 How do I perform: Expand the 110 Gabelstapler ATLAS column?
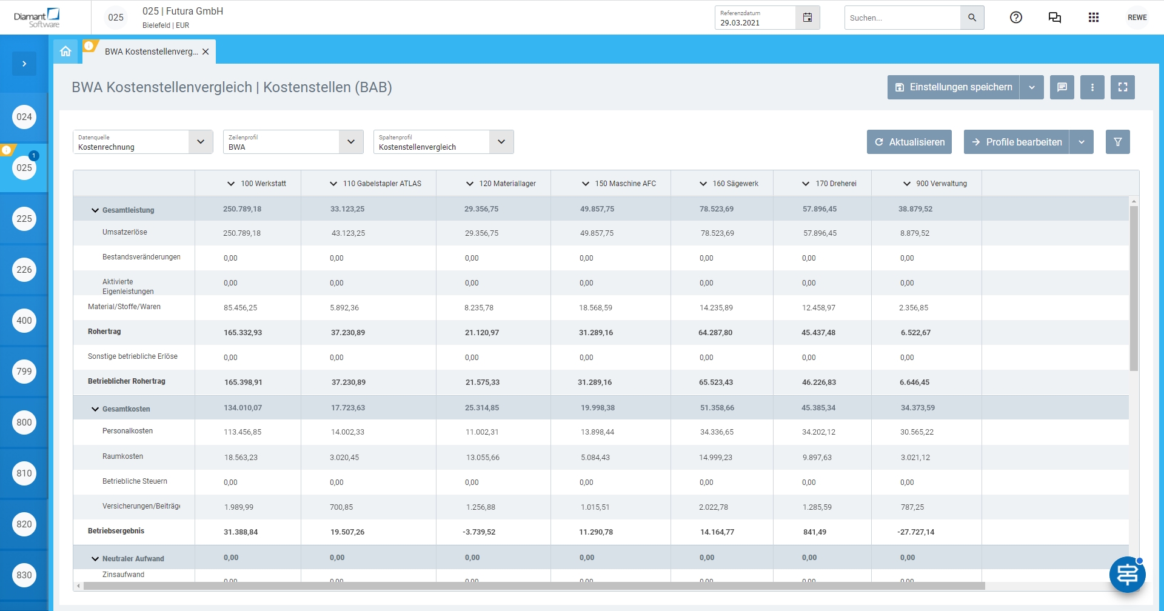(x=333, y=184)
